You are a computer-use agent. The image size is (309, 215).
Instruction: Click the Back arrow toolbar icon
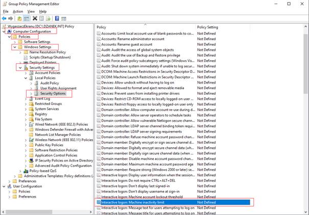[x=5, y=18]
